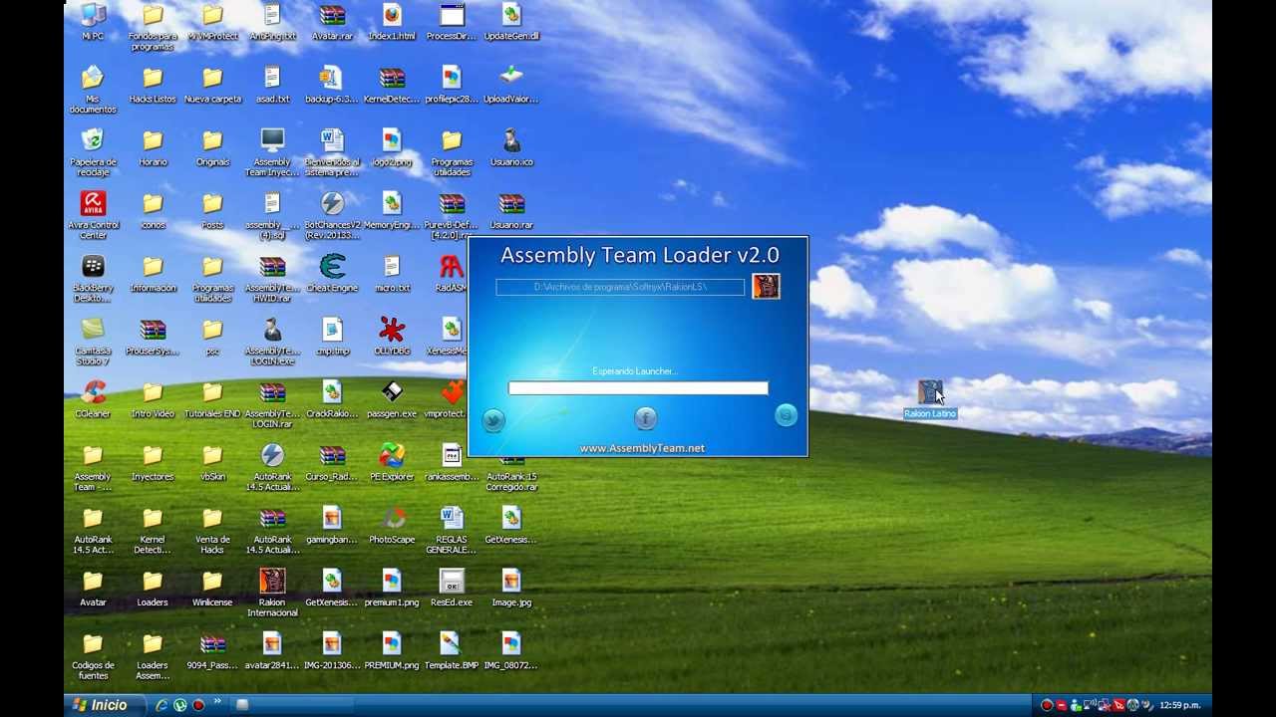Viewport: 1276px width, 717px height.
Task: Select the Assembly Team Inyector monitor icon
Action: click(x=272, y=152)
